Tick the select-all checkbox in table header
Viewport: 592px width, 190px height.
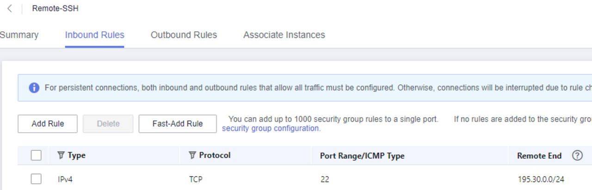[36, 155]
